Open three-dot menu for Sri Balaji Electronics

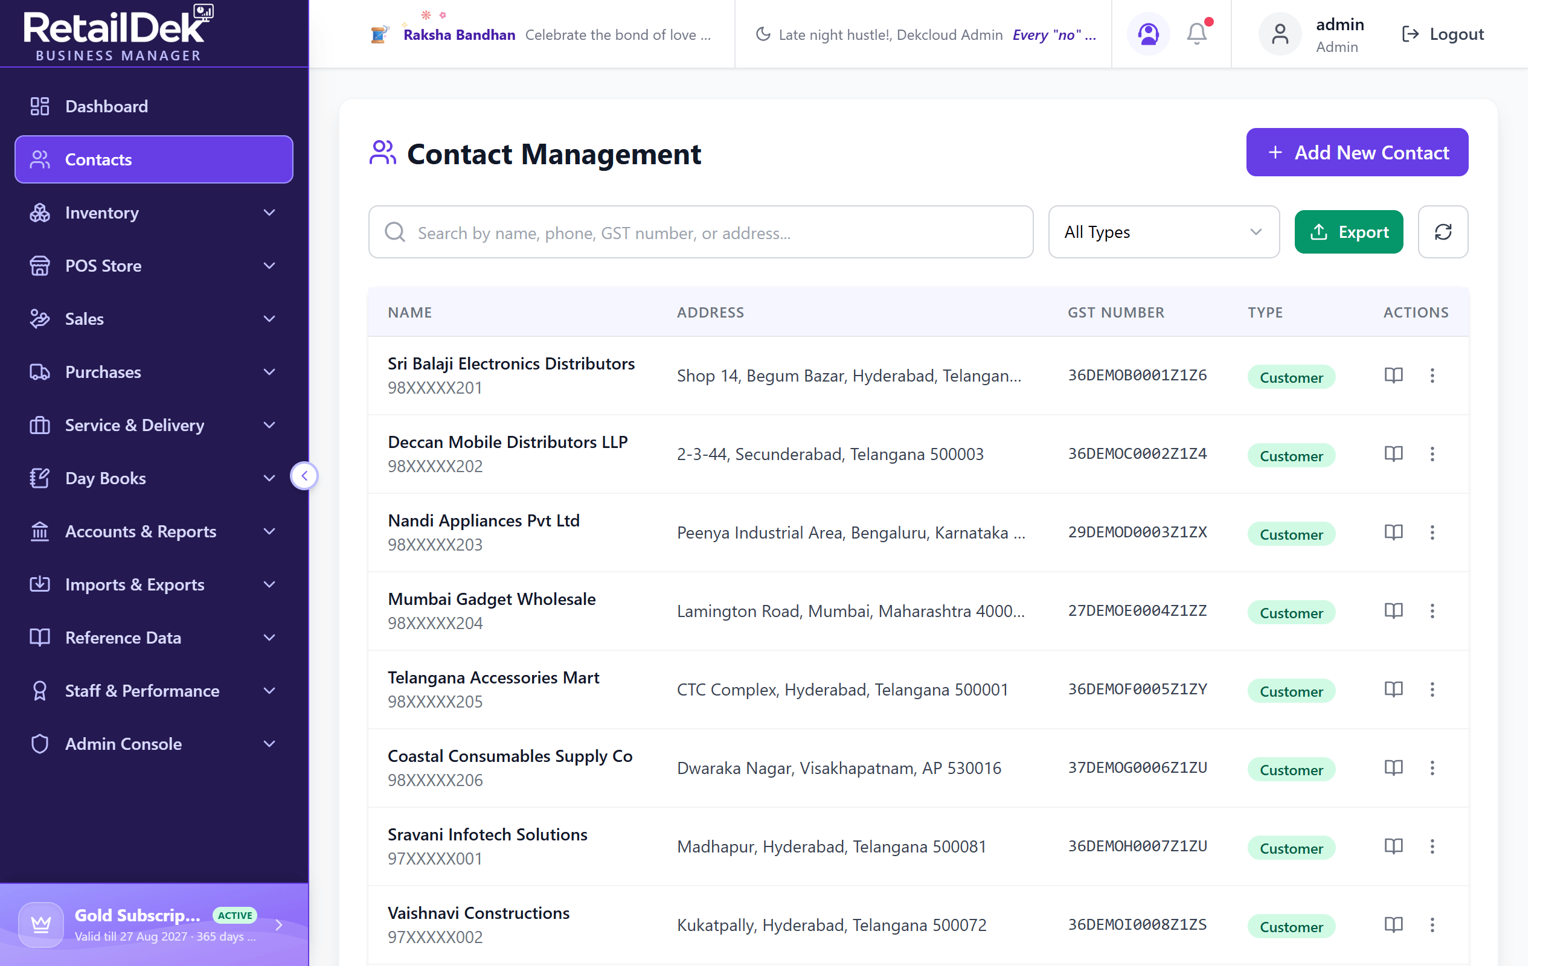[1432, 375]
